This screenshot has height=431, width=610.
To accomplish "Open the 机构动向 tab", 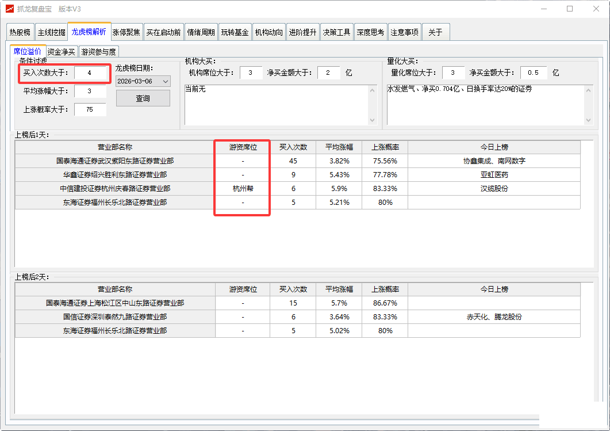I will click(269, 32).
